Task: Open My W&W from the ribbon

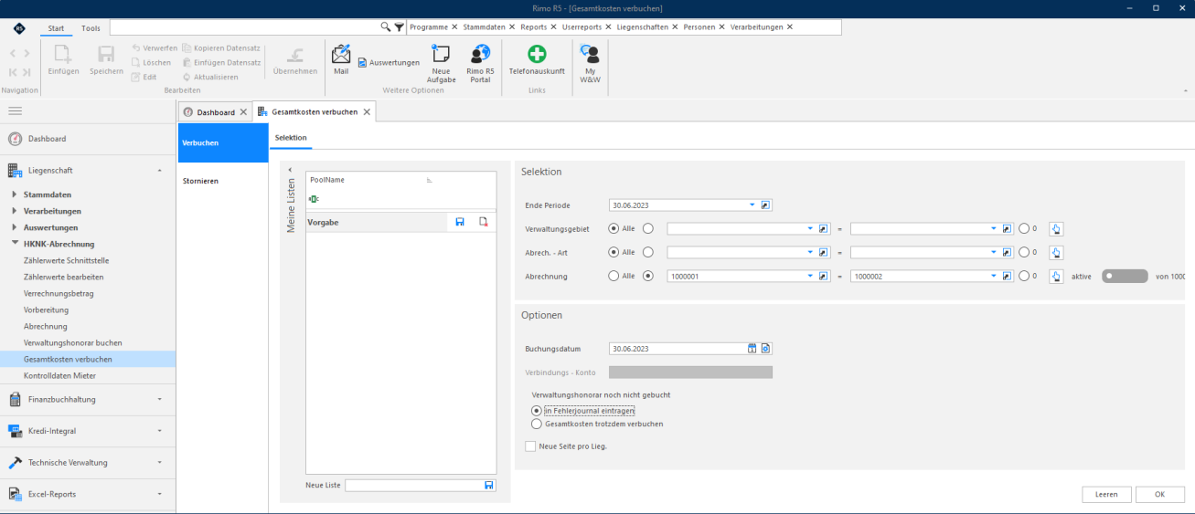Action: 590,64
